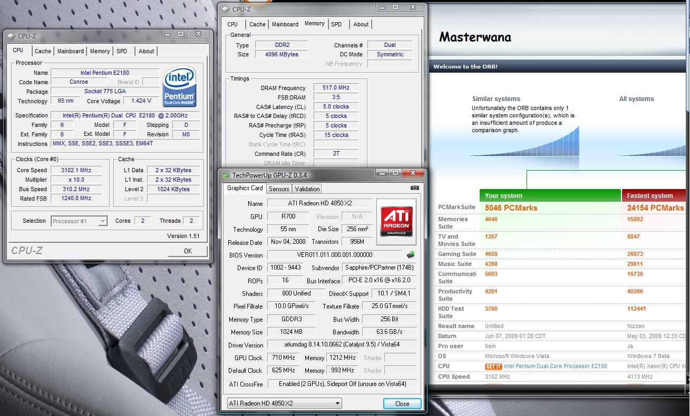
Task: Open the Processor #1 selection dropdown
Action: click(x=80, y=221)
